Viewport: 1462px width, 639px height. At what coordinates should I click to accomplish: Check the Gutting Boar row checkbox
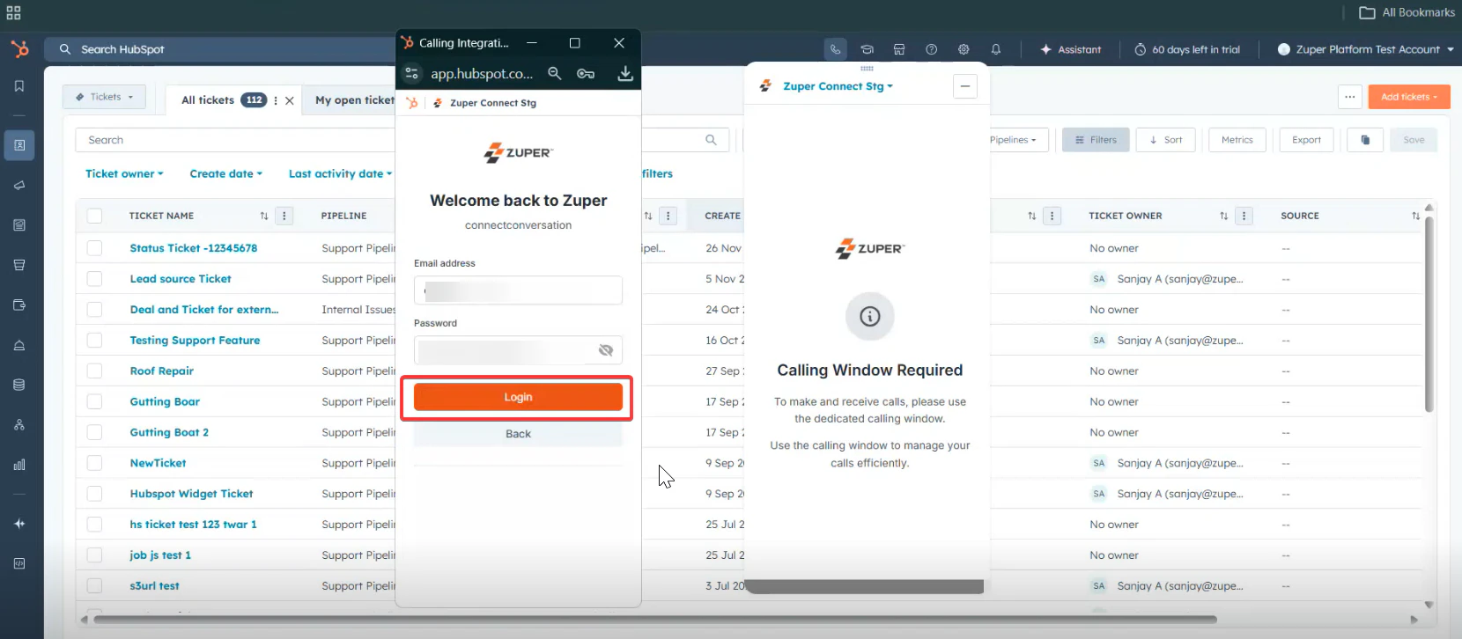(95, 402)
